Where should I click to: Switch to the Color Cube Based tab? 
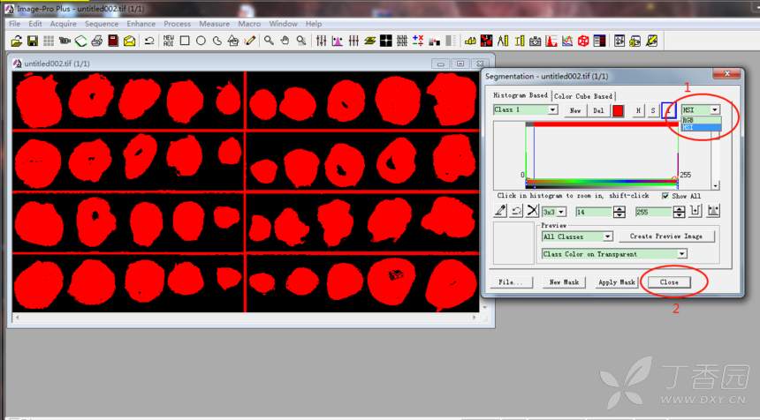coord(582,96)
